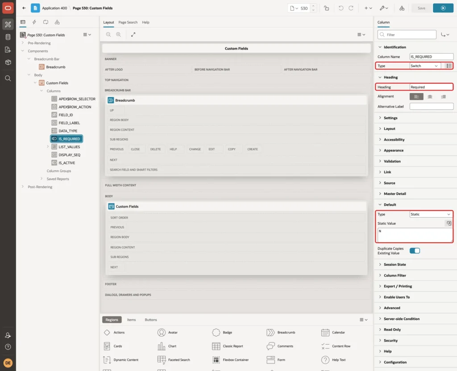Pick the Calendar region from gallery

pyautogui.click(x=333, y=333)
